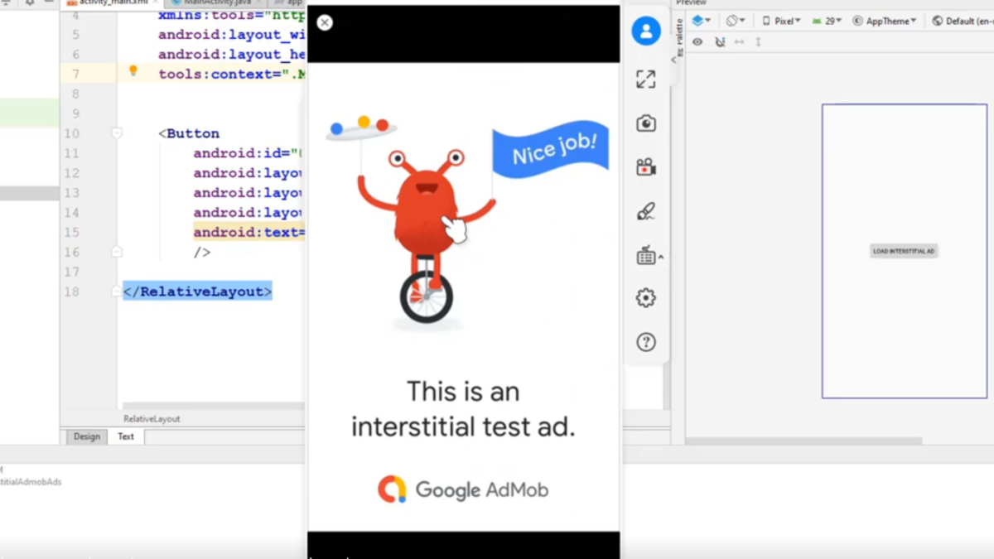Expand the API 29 version dropdown
The width and height of the screenshot is (994, 559).
click(828, 21)
